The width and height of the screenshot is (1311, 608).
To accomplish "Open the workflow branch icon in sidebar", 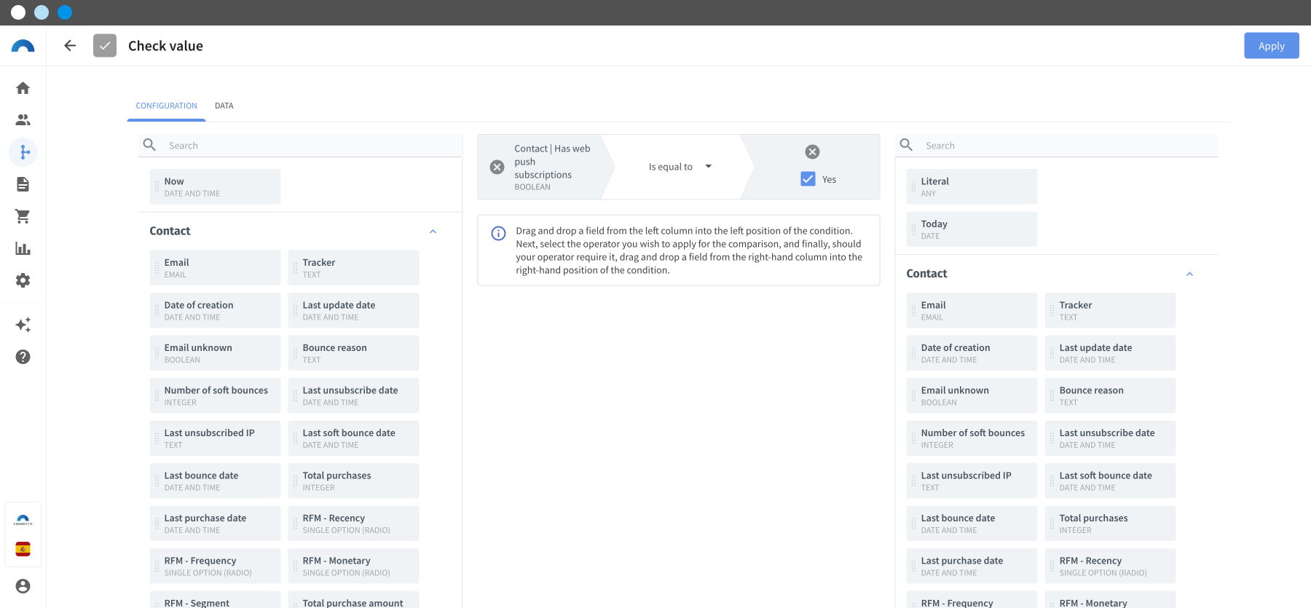I will click(x=23, y=152).
